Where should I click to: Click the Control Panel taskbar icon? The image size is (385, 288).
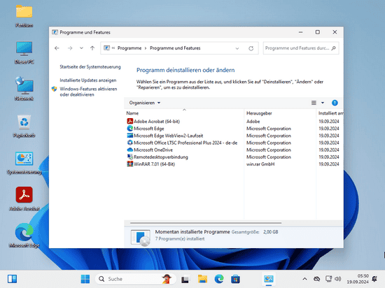[x=269, y=279]
